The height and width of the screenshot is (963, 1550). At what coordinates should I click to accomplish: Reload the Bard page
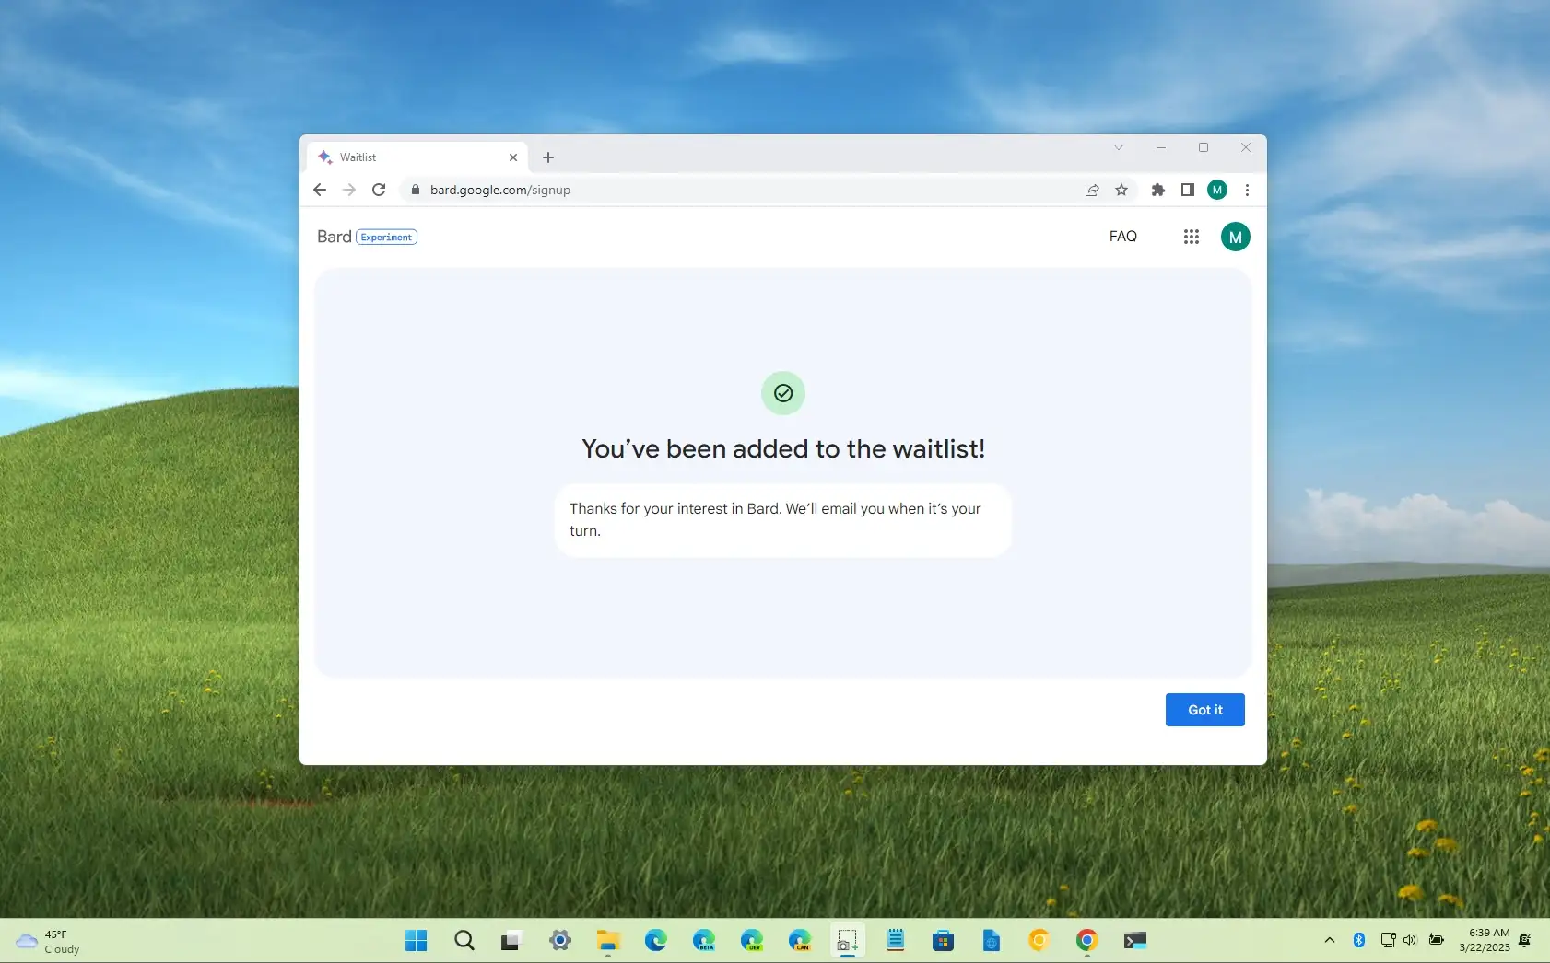tap(379, 190)
